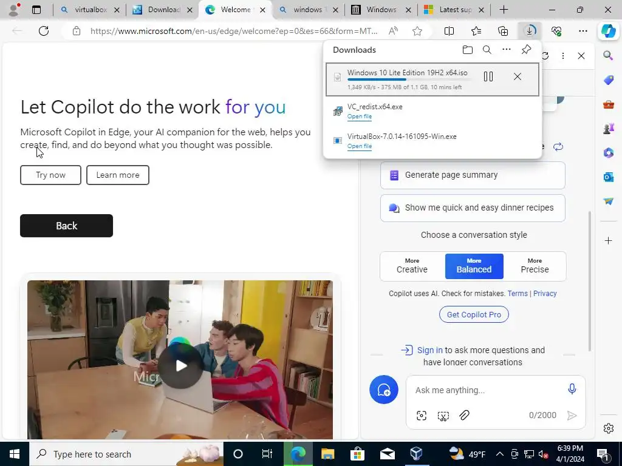
Task: Play the Copilot promo video
Action: tap(180, 365)
